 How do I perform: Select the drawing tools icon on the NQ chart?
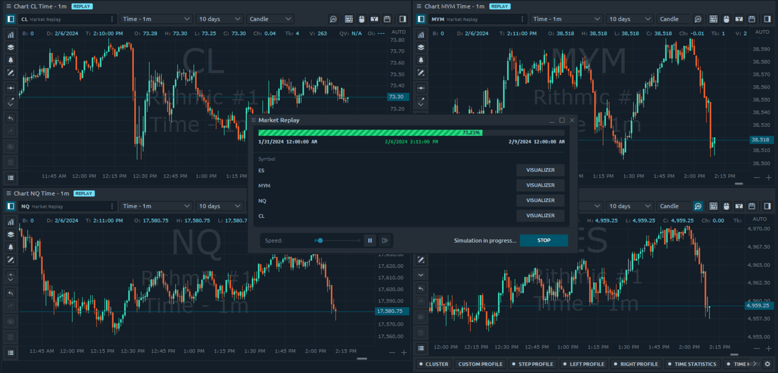tap(10, 260)
